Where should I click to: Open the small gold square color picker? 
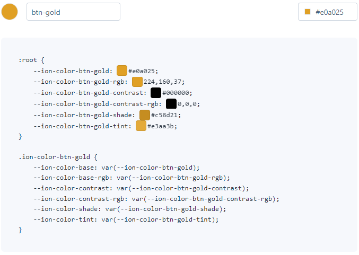(x=308, y=12)
